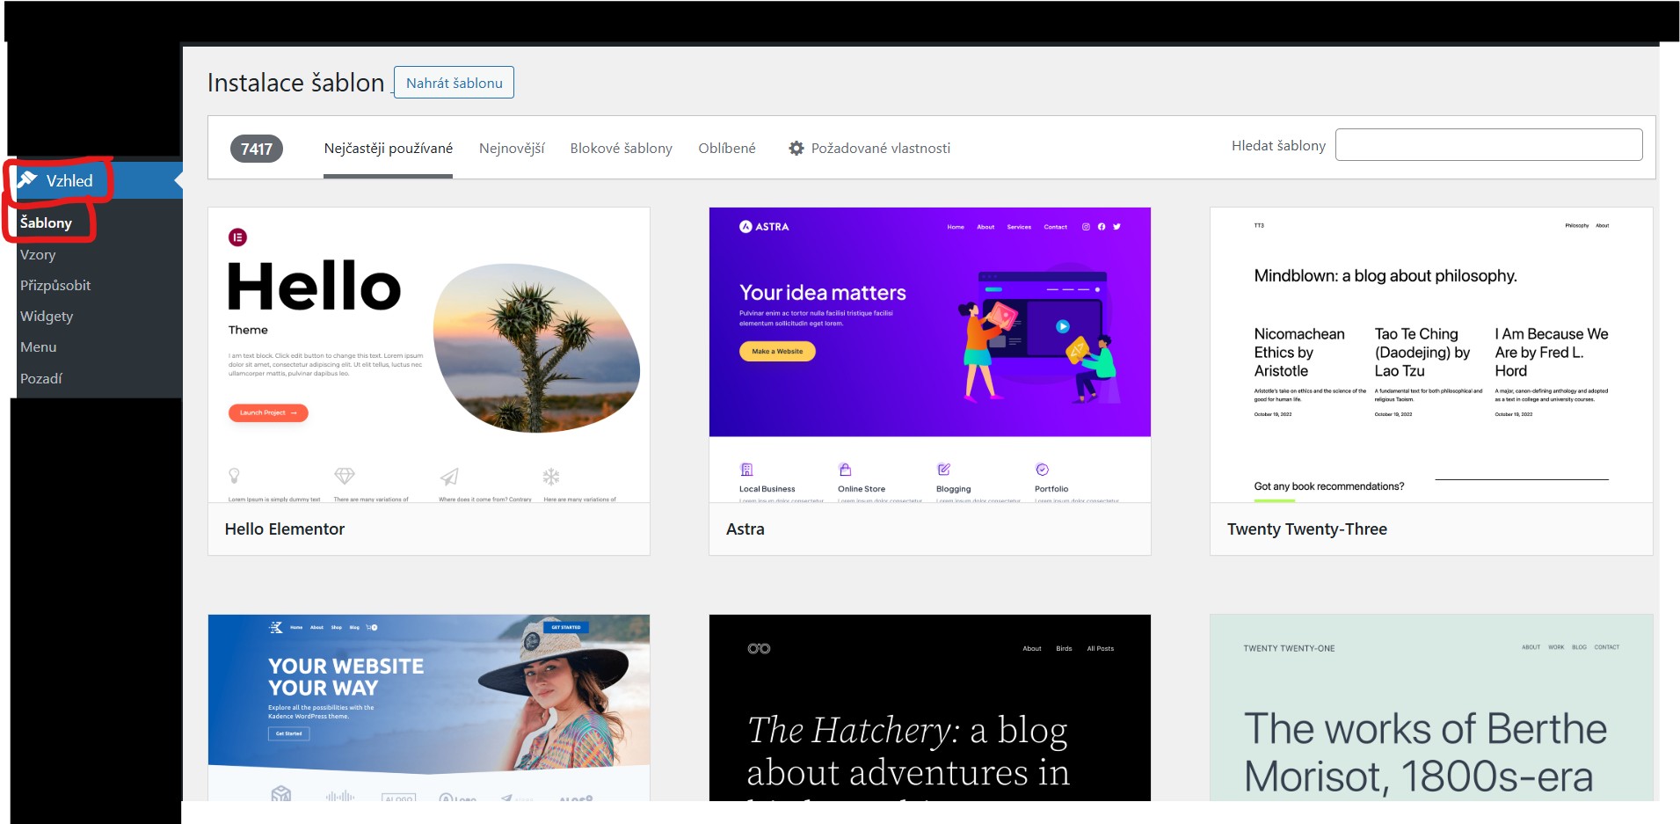Screen dimensions: 1680x824
Task: Expand the Požadované vlastnosti filter
Action: [880, 149]
